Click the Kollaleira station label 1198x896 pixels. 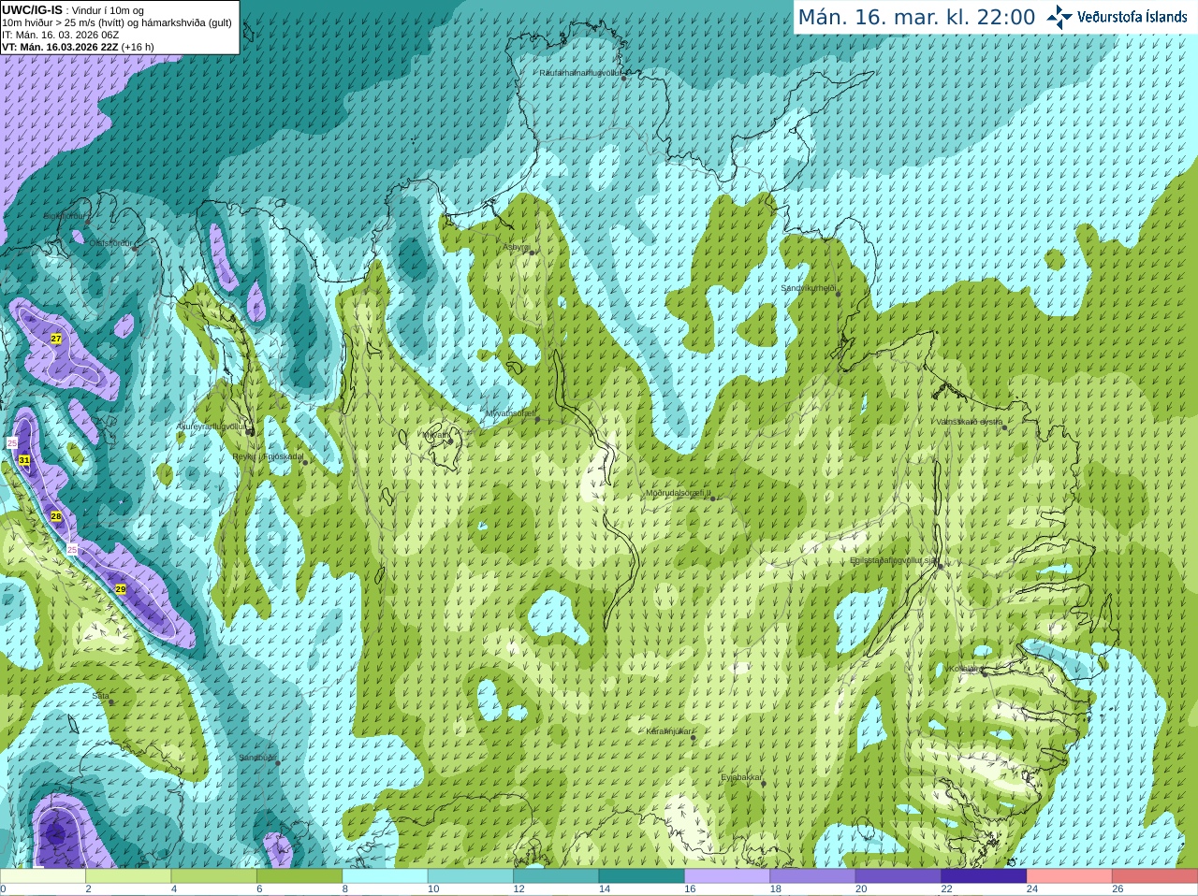pos(964,669)
